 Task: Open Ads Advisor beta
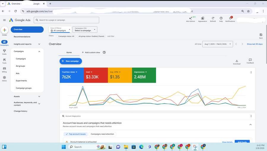click(x=190, y=19)
